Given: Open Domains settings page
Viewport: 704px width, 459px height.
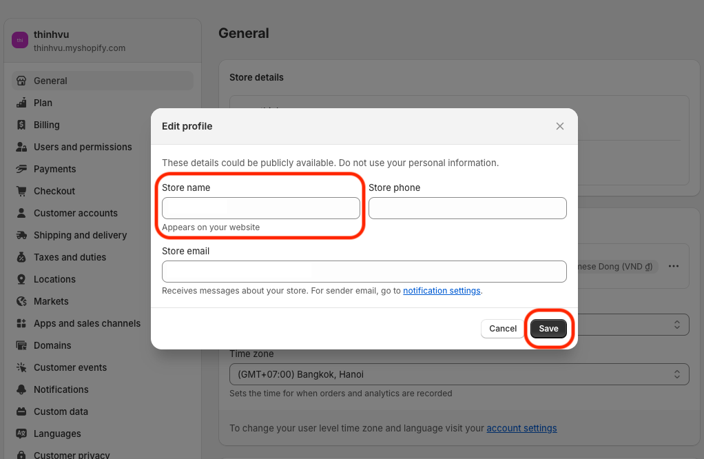Looking at the screenshot, I should pos(52,345).
